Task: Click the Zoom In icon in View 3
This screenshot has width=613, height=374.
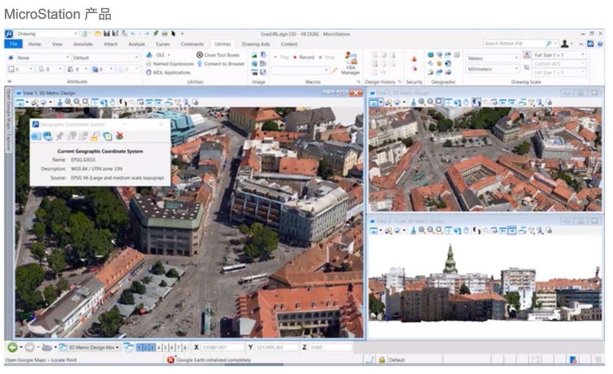Action: coord(422,230)
